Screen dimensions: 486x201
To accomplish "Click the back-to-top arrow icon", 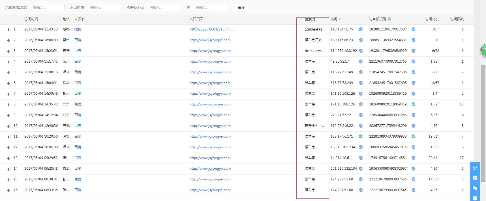I will (475, 198).
